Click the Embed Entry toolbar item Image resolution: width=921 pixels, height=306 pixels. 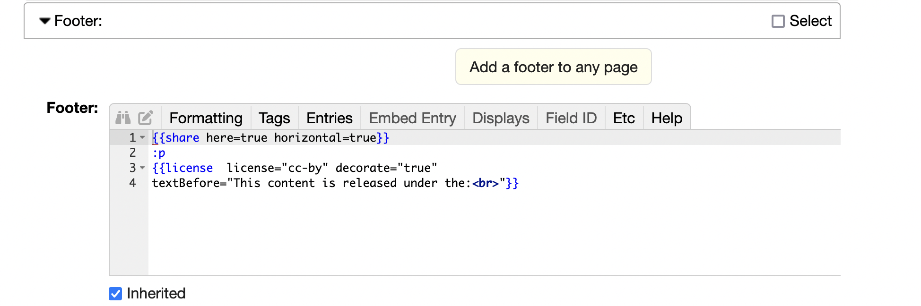412,118
